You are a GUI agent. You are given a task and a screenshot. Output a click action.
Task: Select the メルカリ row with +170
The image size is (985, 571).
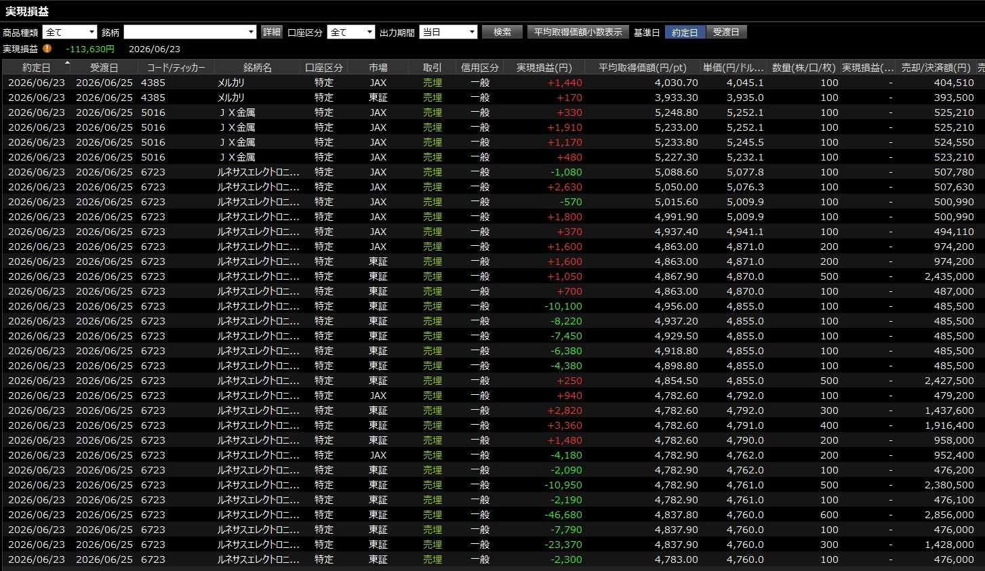[492, 98]
